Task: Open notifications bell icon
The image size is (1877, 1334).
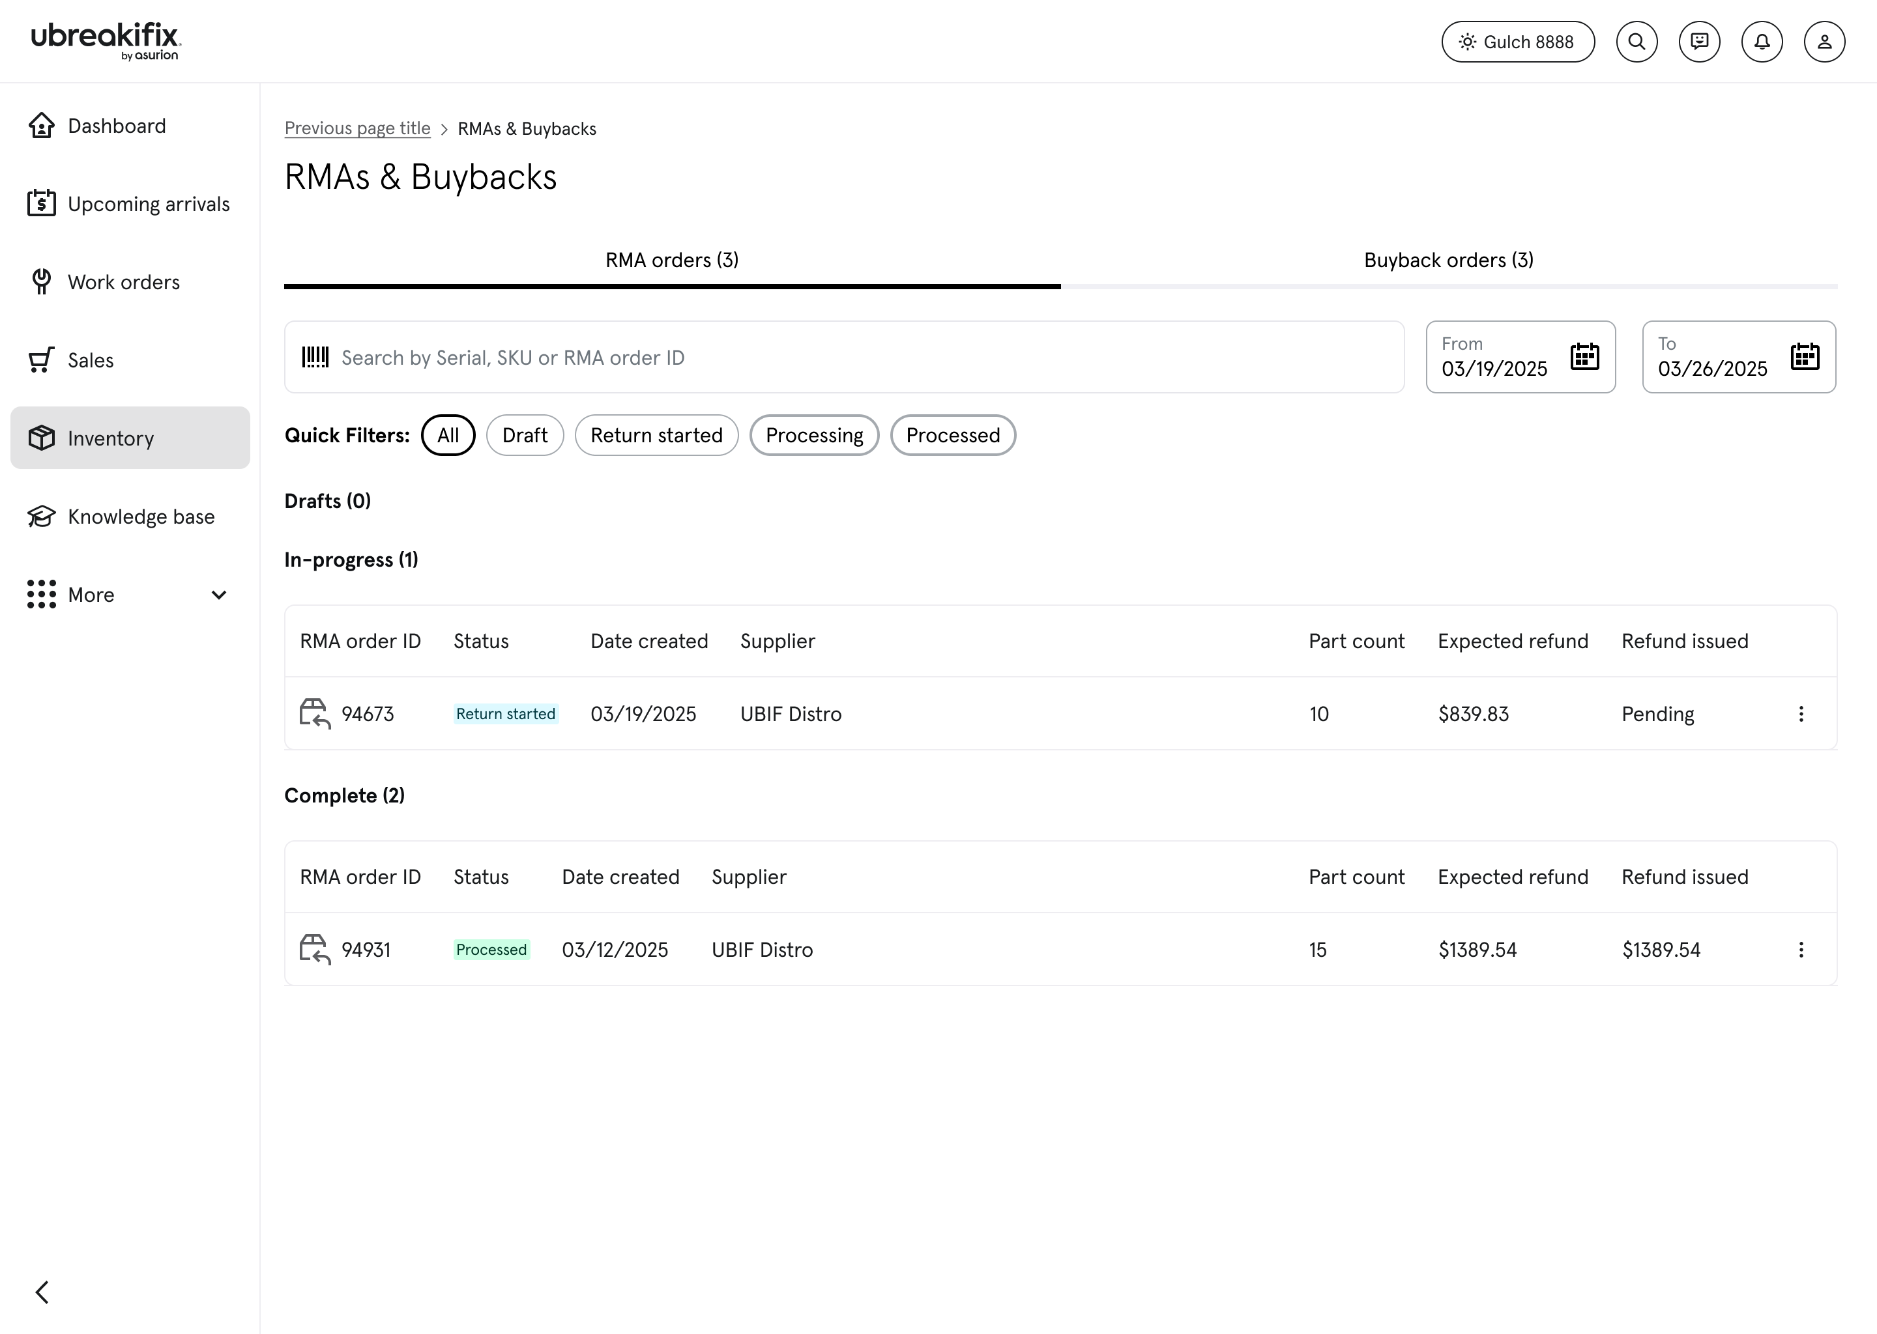Action: point(1761,42)
